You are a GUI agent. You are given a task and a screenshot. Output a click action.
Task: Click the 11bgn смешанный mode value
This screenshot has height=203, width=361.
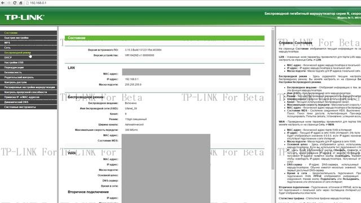point(135,119)
